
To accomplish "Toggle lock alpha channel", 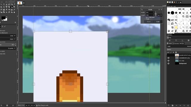I will coord(176,52).
